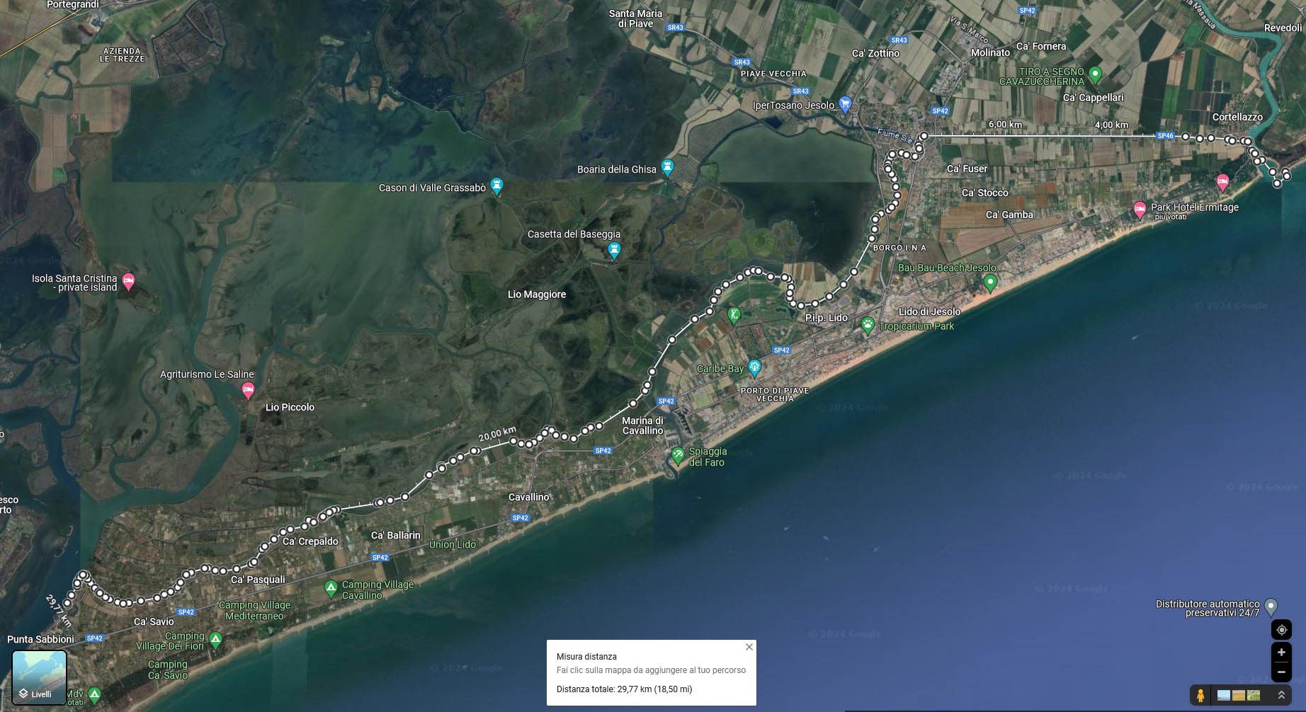Image resolution: width=1306 pixels, height=712 pixels.
Task: Select the Agriturismo Le Saline lodging pin
Action: pos(248,389)
